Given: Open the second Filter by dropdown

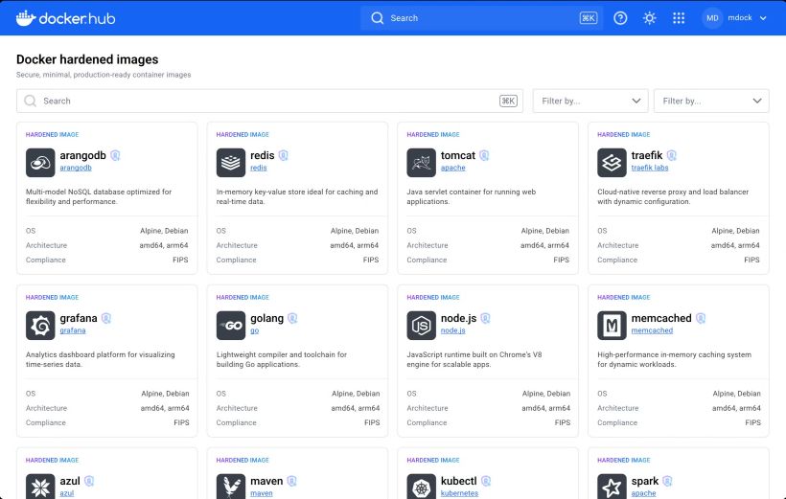Looking at the screenshot, I should click(x=711, y=101).
